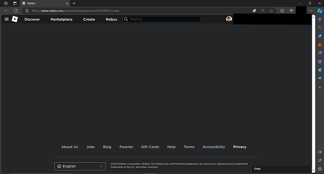Go back using the browser back arrow
Screen dimensions: 324x174
click(6, 11)
